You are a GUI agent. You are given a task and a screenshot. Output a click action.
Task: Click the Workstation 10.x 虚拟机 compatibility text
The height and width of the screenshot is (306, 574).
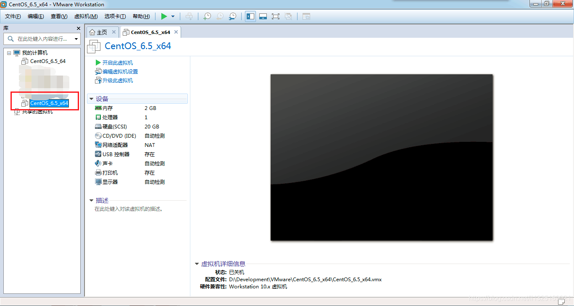tap(258, 287)
